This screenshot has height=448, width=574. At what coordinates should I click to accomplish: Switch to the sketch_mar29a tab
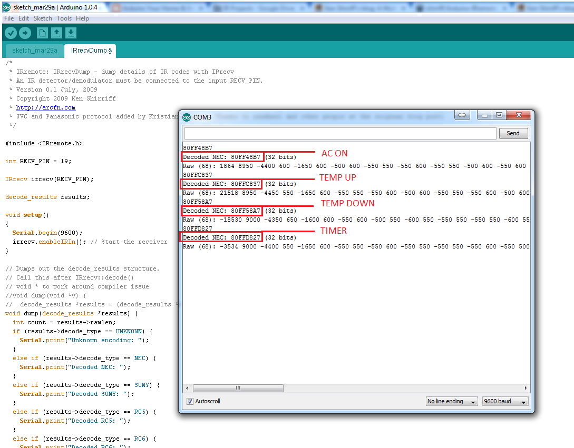(x=35, y=51)
